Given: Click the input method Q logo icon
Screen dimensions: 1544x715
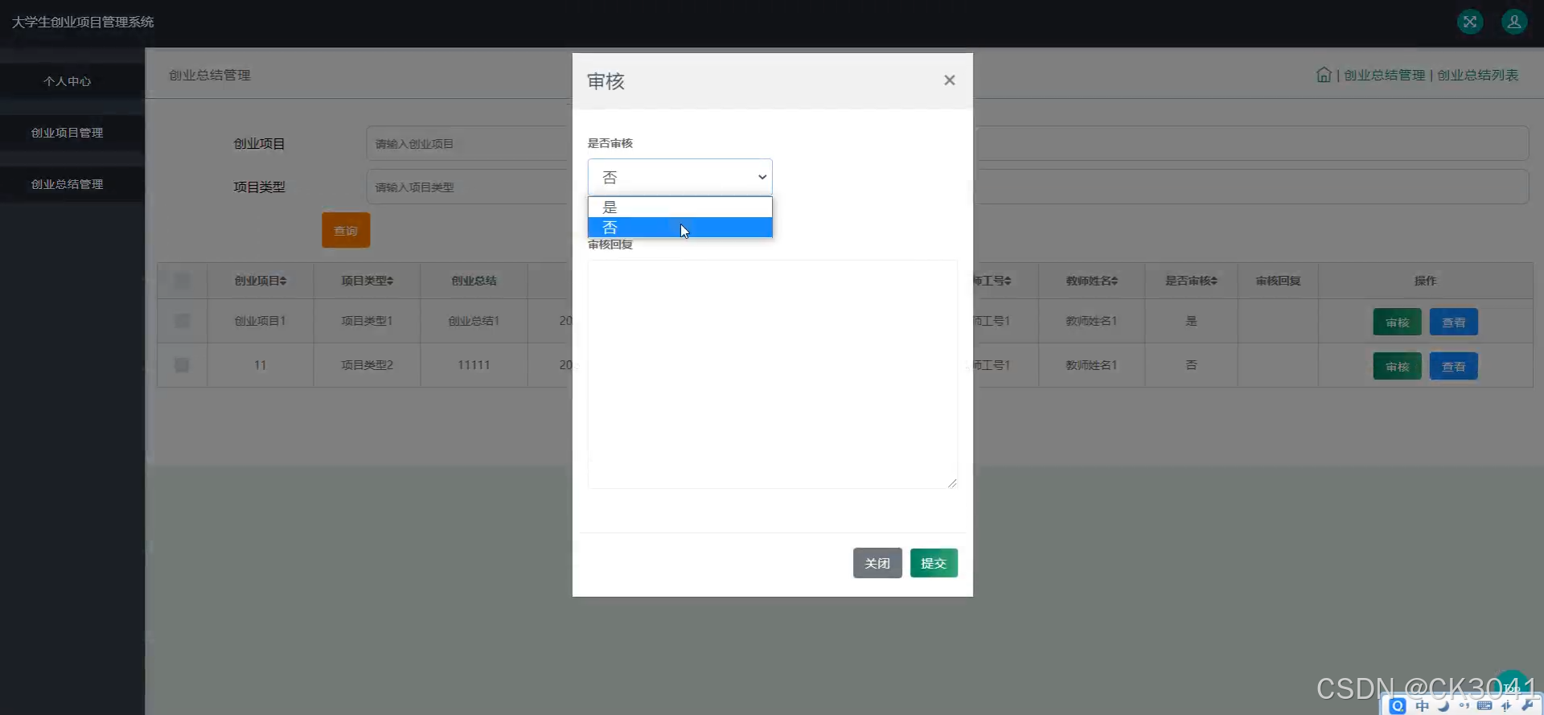Looking at the screenshot, I should (1398, 705).
